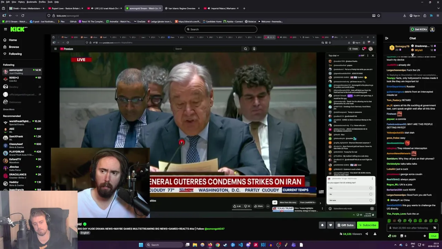This screenshot has width=442, height=249.
Task: Open the asmongold channel in Following list
Action: click(22, 71)
